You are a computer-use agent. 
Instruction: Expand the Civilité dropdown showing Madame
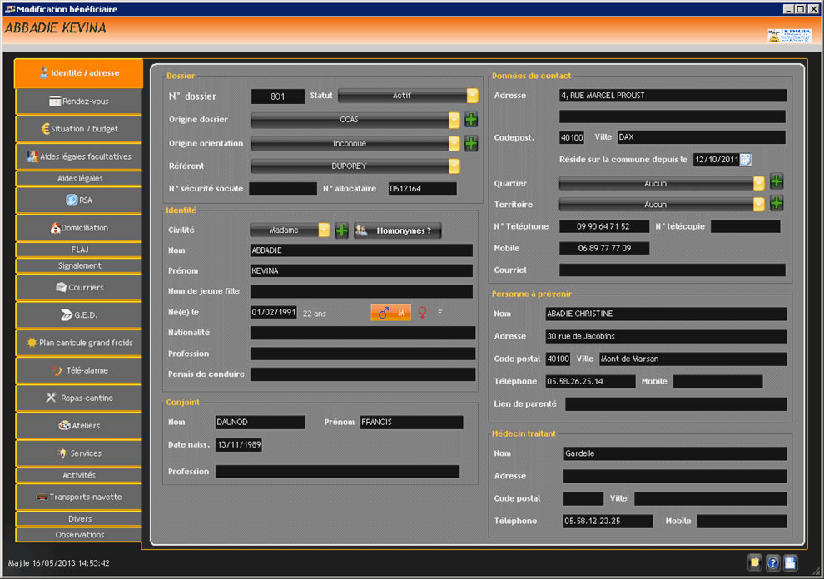point(324,230)
